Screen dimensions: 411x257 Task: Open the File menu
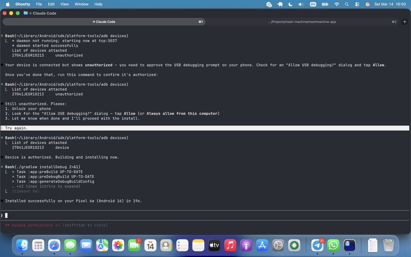[x=39, y=4]
